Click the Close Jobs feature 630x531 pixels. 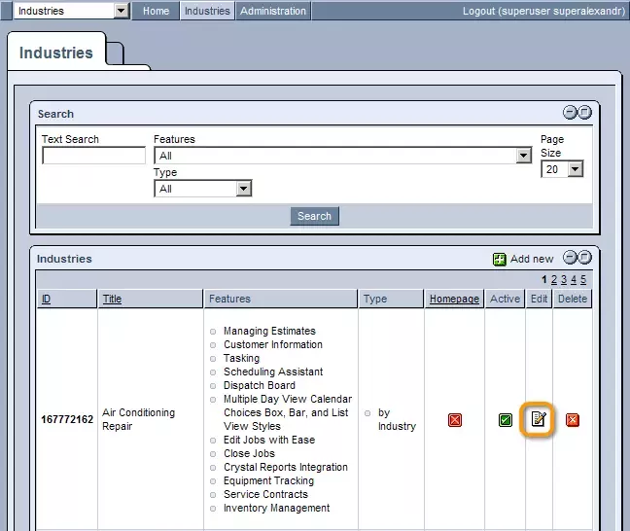tap(249, 453)
